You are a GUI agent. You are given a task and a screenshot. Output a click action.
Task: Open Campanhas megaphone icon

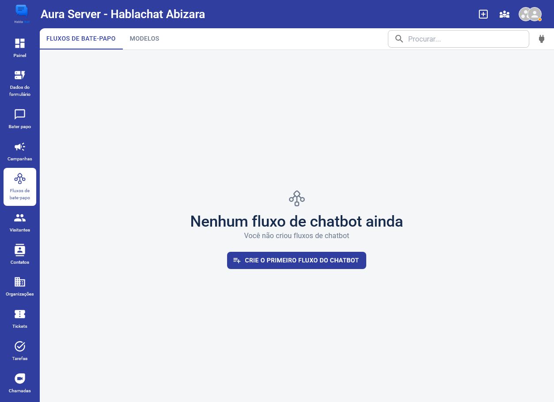(x=20, y=147)
